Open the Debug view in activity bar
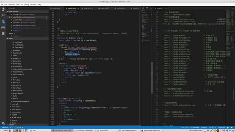Screen dimensions: 235x132 click(3, 27)
